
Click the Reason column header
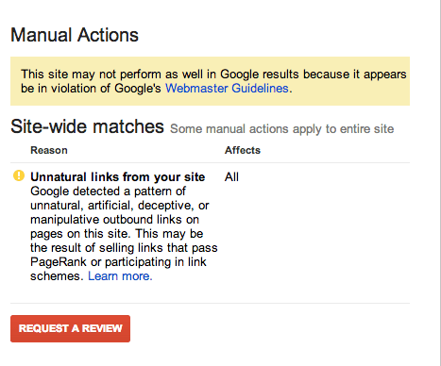click(x=49, y=150)
